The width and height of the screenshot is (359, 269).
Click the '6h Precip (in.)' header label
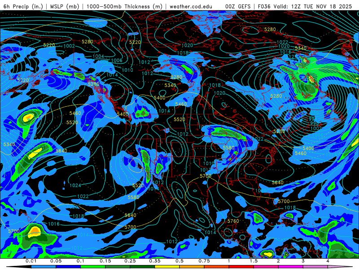tap(23, 6)
